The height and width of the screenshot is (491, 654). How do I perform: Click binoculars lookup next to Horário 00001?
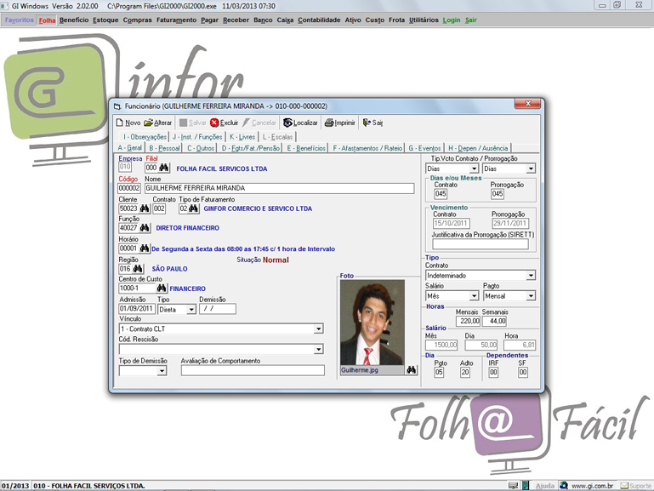pyautogui.click(x=145, y=248)
